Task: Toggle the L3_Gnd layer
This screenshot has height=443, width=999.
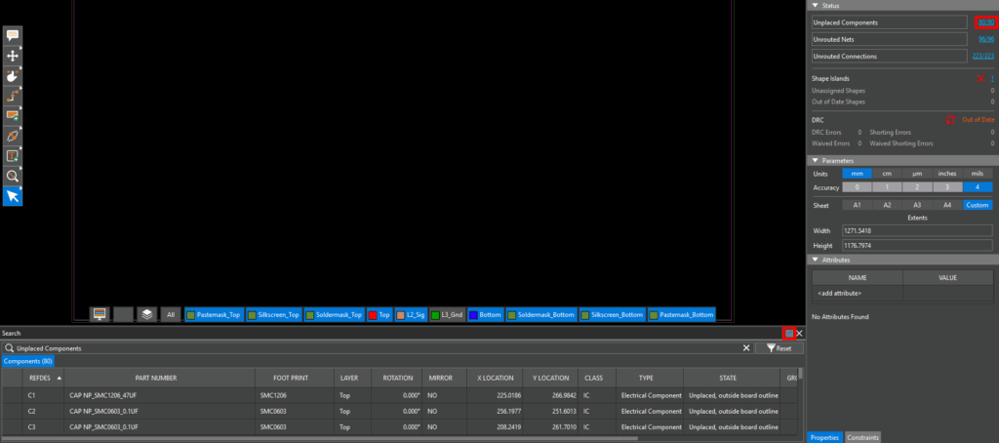Action: click(x=447, y=315)
